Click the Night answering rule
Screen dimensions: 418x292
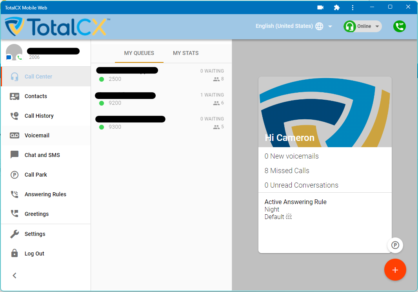pyautogui.click(x=272, y=209)
